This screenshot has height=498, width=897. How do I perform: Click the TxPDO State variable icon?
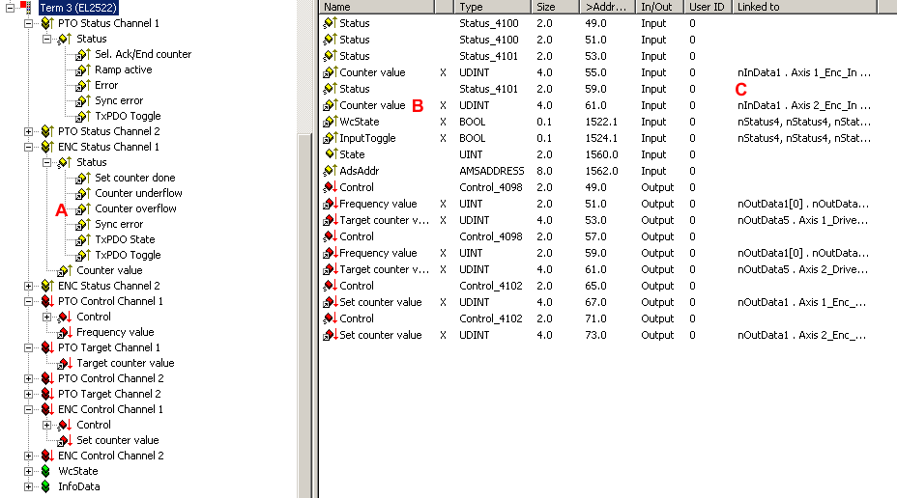pyautogui.click(x=83, y=239)
